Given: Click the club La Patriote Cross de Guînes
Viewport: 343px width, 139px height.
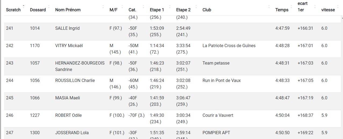Looking at the screenshot, I should click(229, 46).
